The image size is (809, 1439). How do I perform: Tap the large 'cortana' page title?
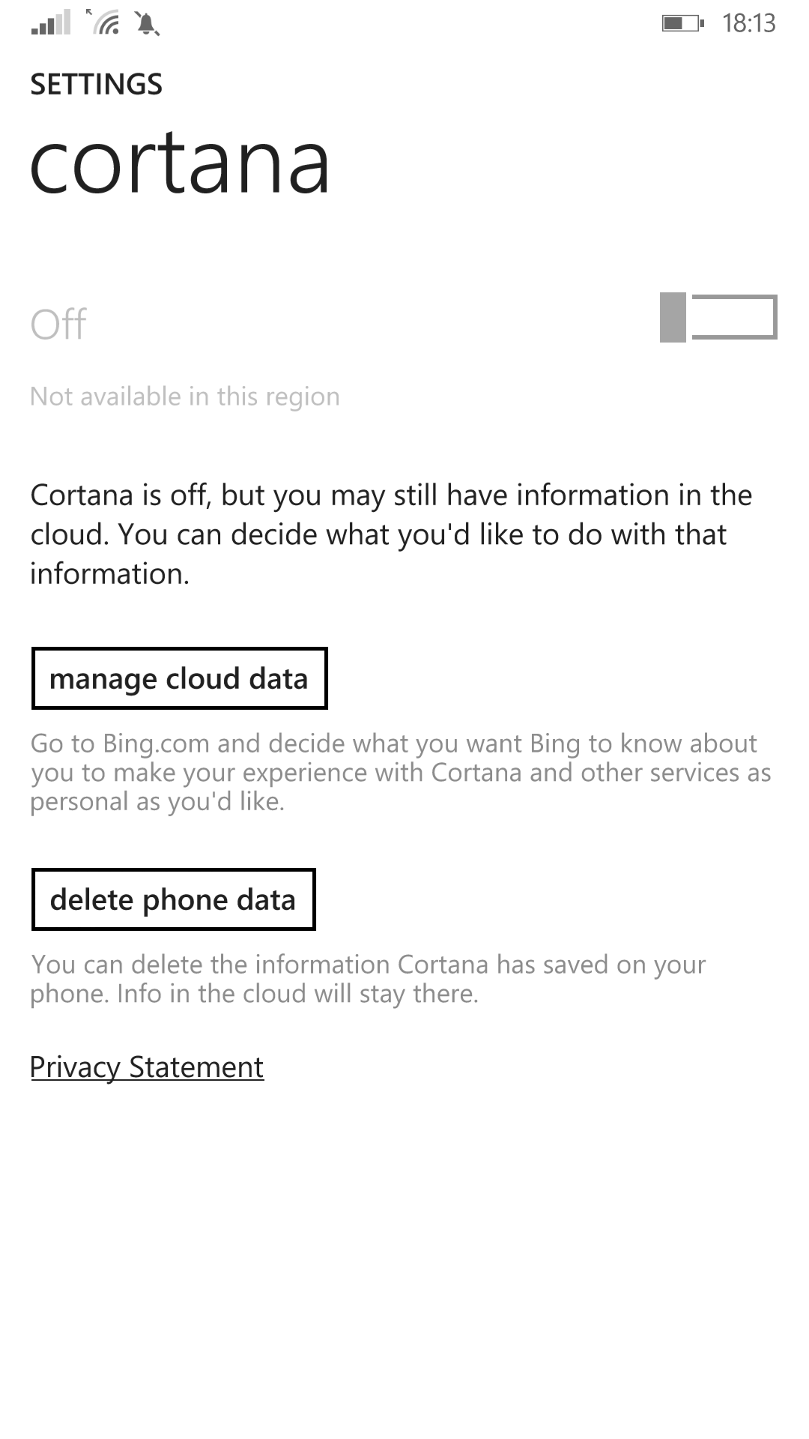tap(180, 163)
